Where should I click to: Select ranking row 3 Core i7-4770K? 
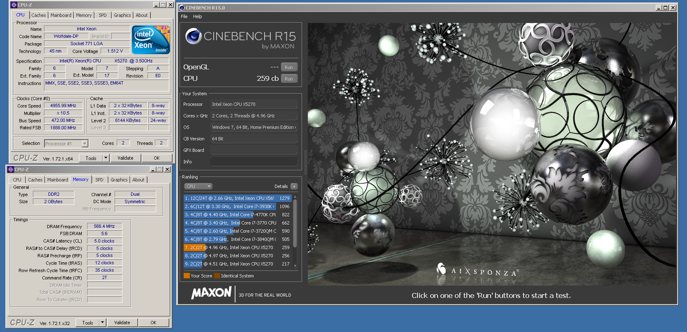pos(237,215)
